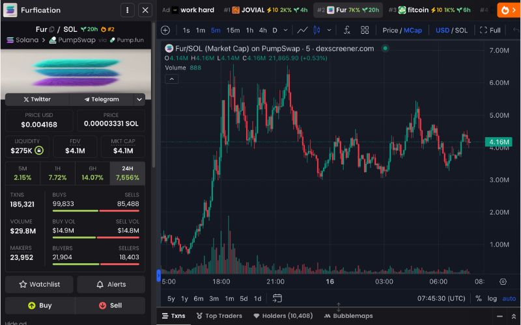This screenshot has width=521, height=325.
Task: Copy the Fur token address icon
Action: 51,29
